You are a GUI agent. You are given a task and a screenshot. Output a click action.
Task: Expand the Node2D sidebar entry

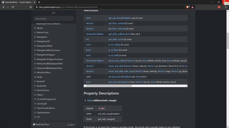point(35,81)
